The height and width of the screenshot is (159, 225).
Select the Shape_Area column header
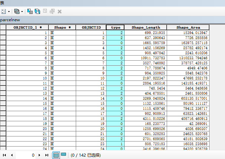pyautogui.click(x=188, y=27)
